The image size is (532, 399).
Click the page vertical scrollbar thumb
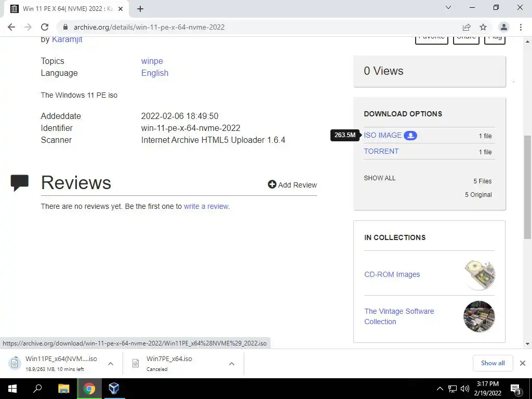[x=527, y=187]
